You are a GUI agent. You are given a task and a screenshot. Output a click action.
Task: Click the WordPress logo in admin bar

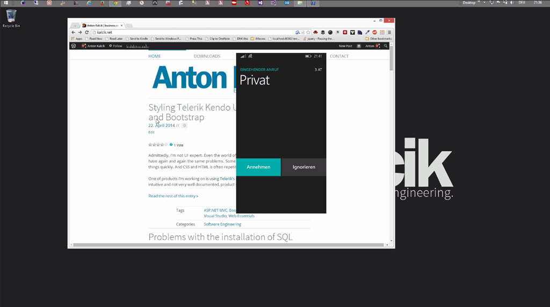(74, 46)
